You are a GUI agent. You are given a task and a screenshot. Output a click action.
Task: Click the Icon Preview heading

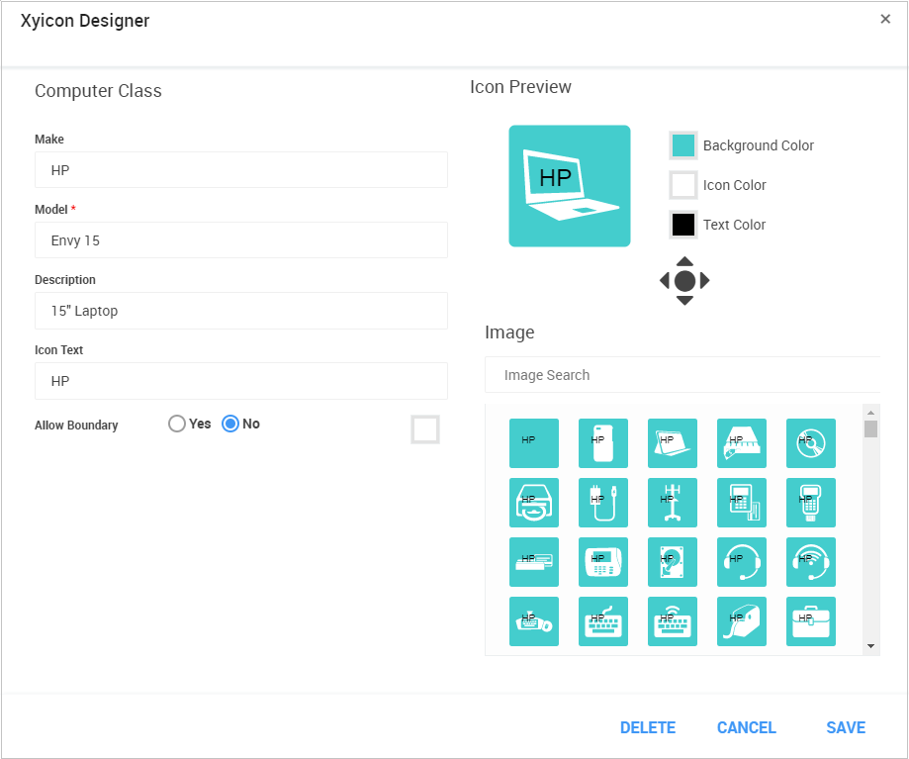coord(520,87)
